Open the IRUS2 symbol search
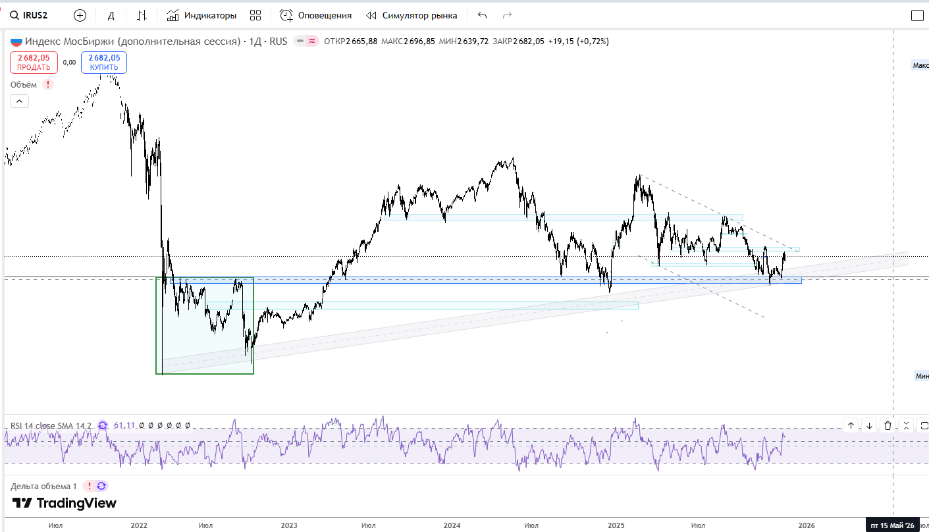Image resolution: width=929 pixels, height=532 pixels. (x=29, y=15)
